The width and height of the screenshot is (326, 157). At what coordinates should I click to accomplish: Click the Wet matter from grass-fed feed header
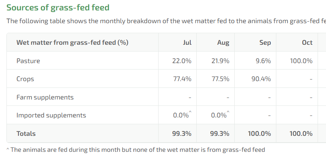pyautogui.click(x=72, y=42)
